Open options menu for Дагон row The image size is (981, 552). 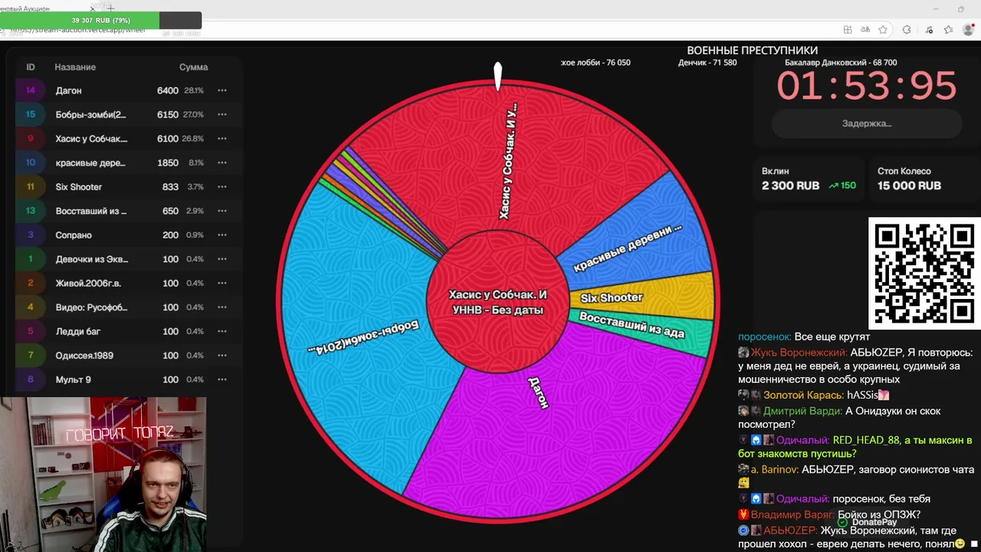221,90
